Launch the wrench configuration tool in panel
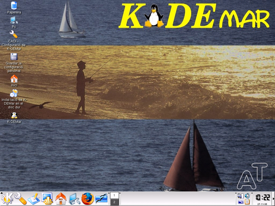This screenshot has width=275, height=206. pyautogui.click(x=20, y=199)
